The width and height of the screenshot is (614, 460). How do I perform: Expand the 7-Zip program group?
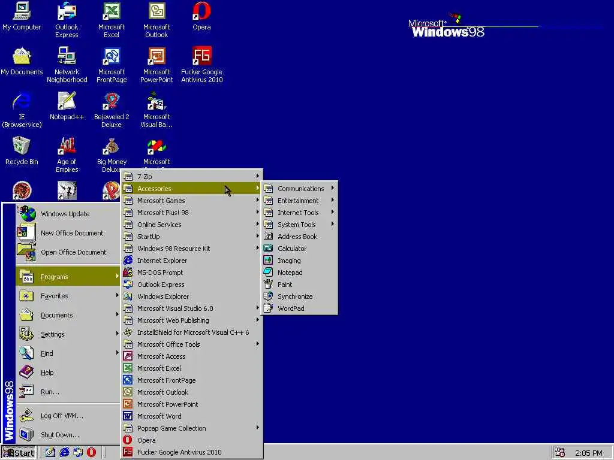coord(191,177)
